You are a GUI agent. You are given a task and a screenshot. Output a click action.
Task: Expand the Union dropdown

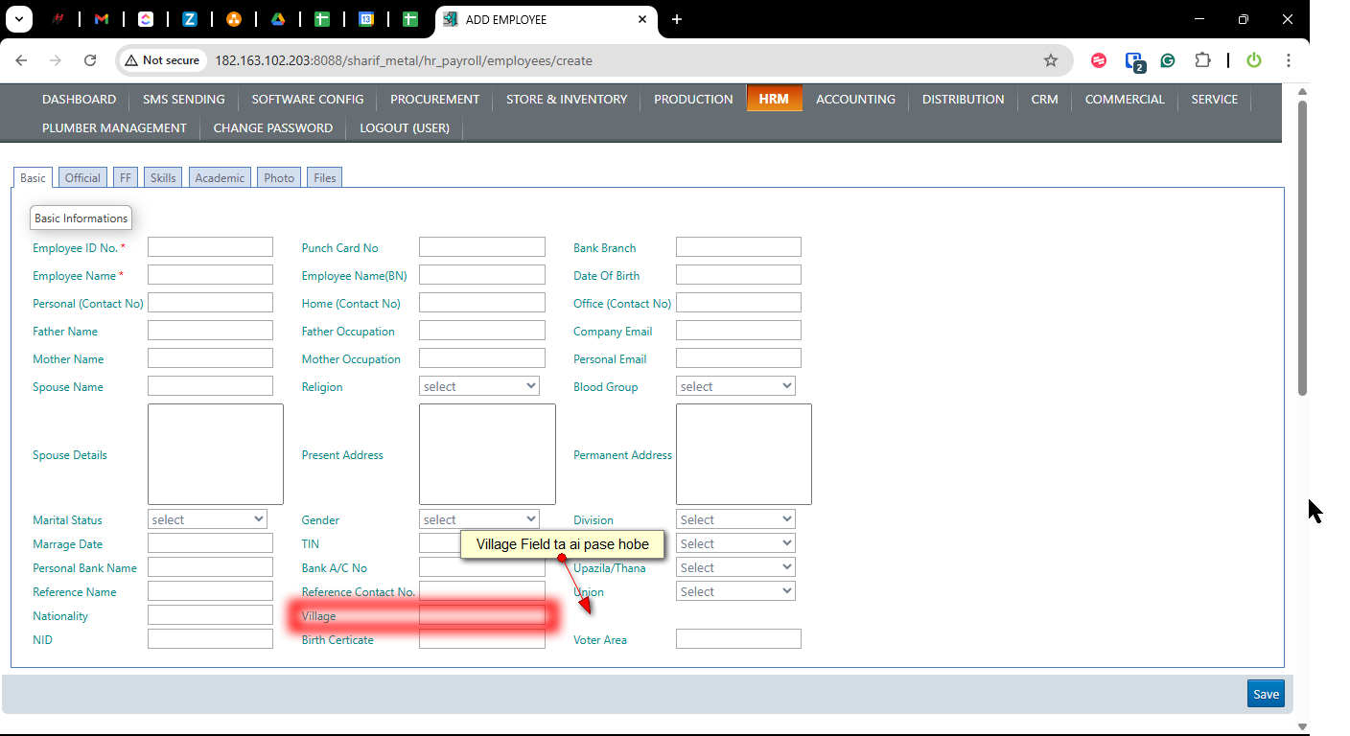[735, 591]
